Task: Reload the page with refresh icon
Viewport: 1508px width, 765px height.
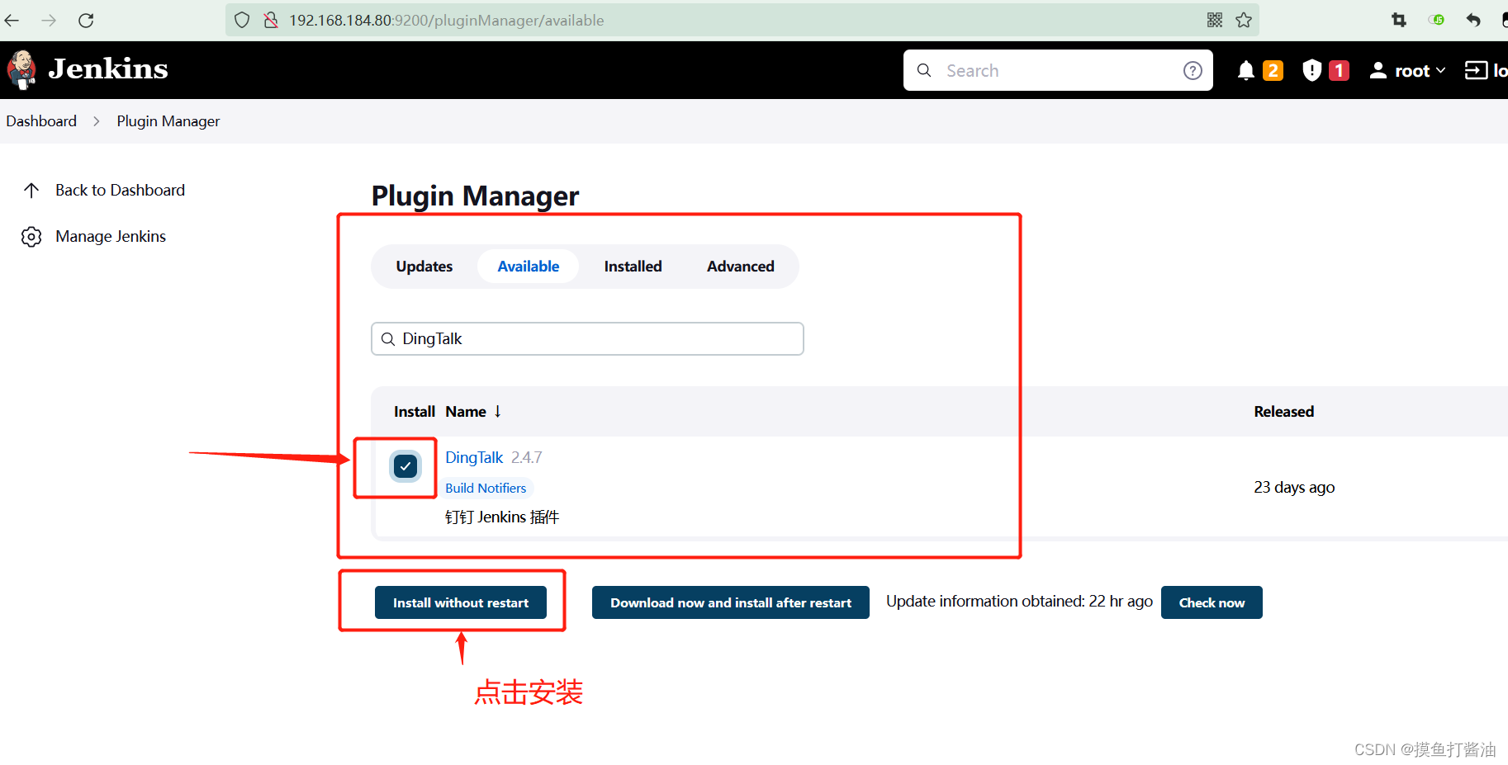Action: [x=86, y=21]
